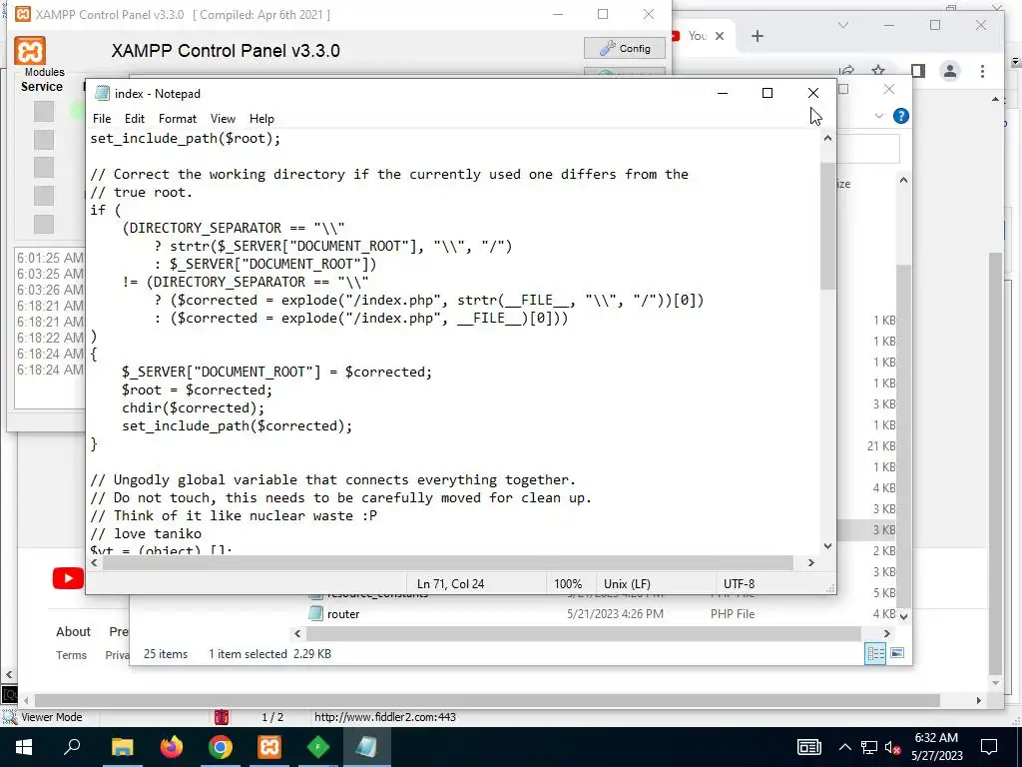Open notification center icon
The height and width of the screenshot is (767, 1022).
pos(989,747)
